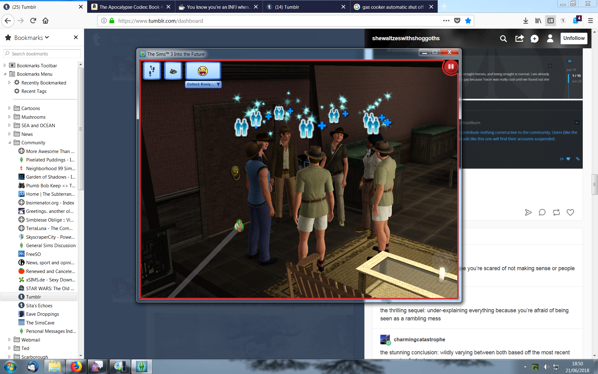
Task: Click the share arrow icon in blog header
Action: 520,38
